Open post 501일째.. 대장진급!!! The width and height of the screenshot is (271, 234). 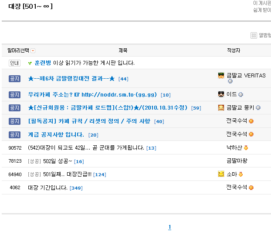coord(67,174)
